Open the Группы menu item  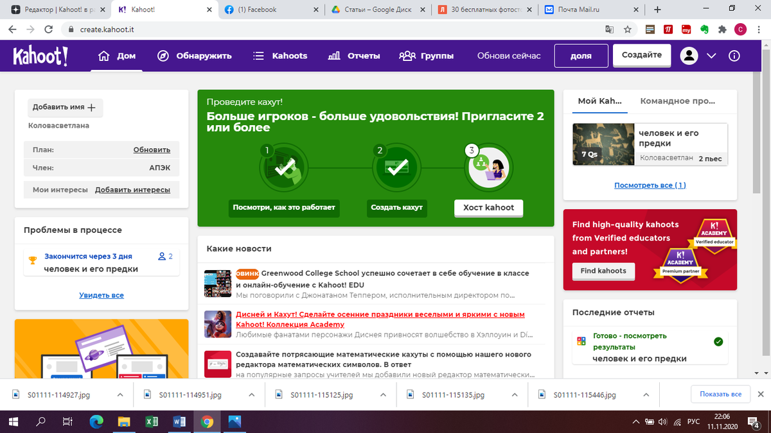coord(427,56)
